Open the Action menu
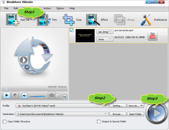Screen dimensions: 169x130 click(x=47, y=8)
